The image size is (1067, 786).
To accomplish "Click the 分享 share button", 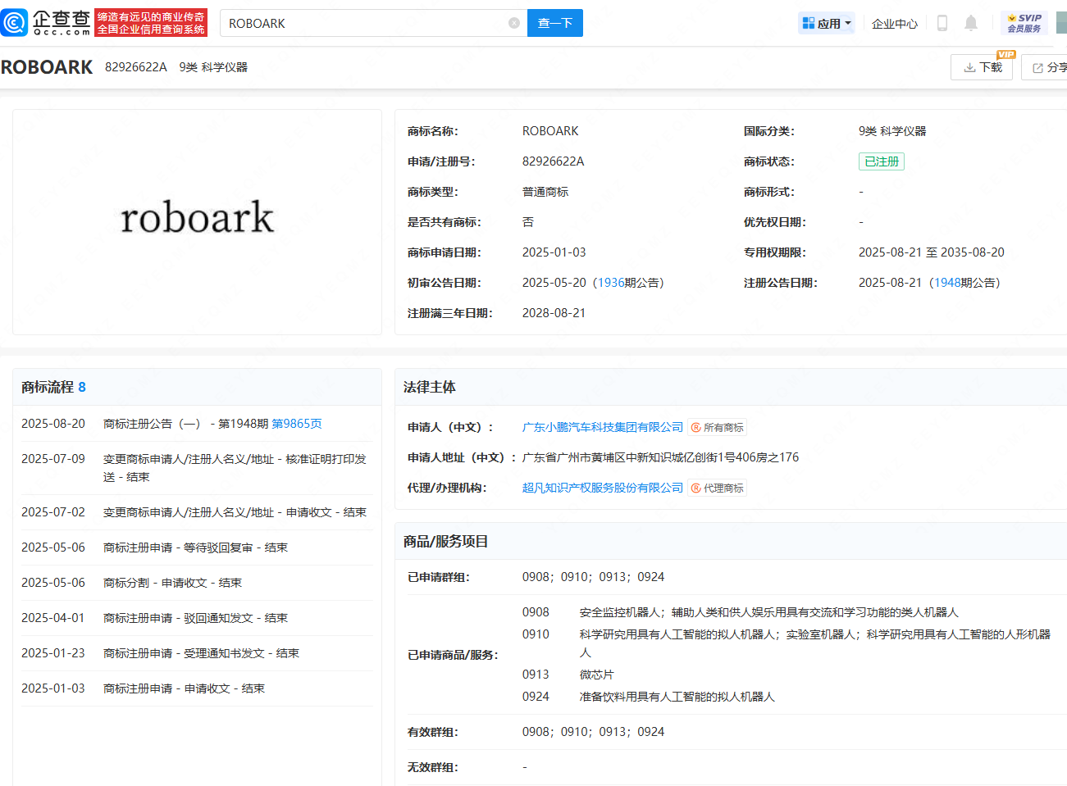I will point(1046,67).
